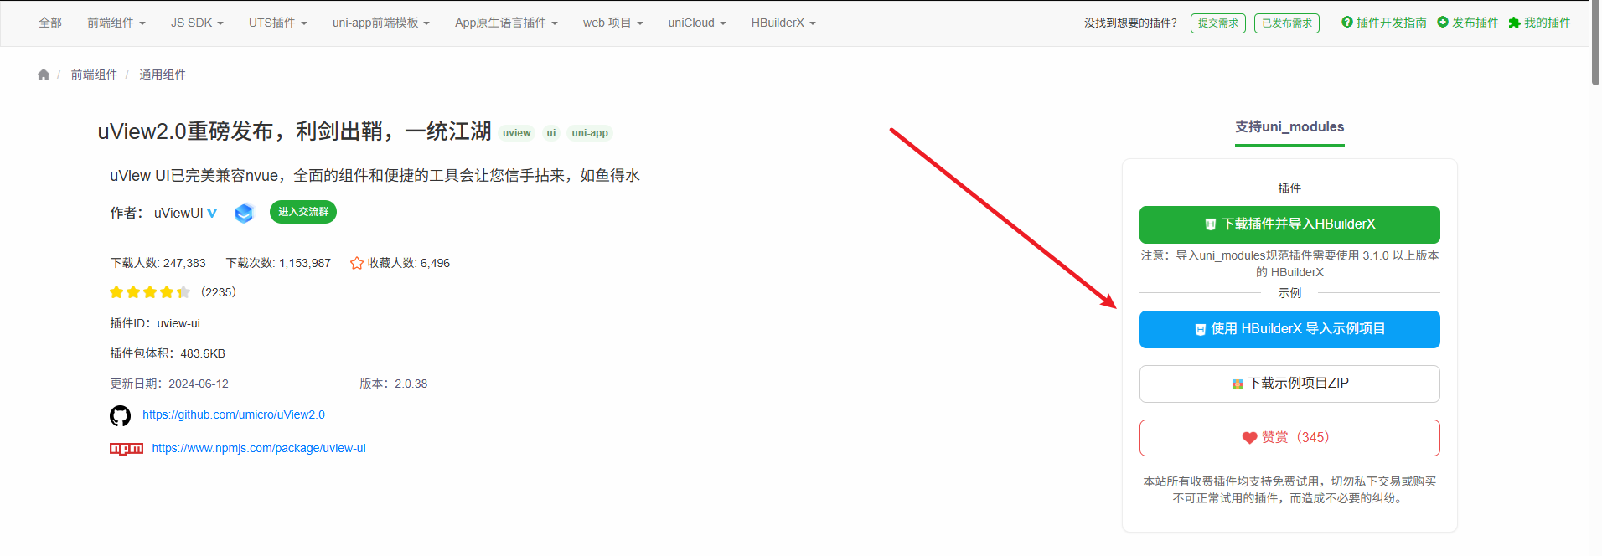Open the github.com/umicro/uView2.0 link
This screenshot has height=556, width=1602.
(234, 414)
